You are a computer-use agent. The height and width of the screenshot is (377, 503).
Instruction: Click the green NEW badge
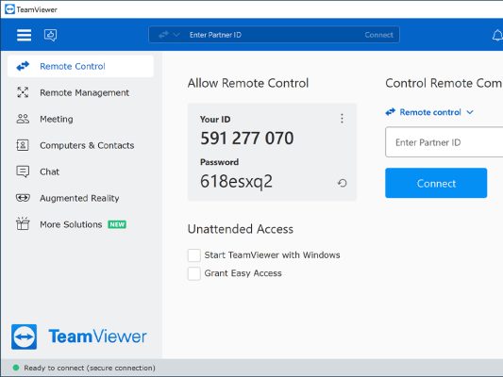tap(117, 224)
